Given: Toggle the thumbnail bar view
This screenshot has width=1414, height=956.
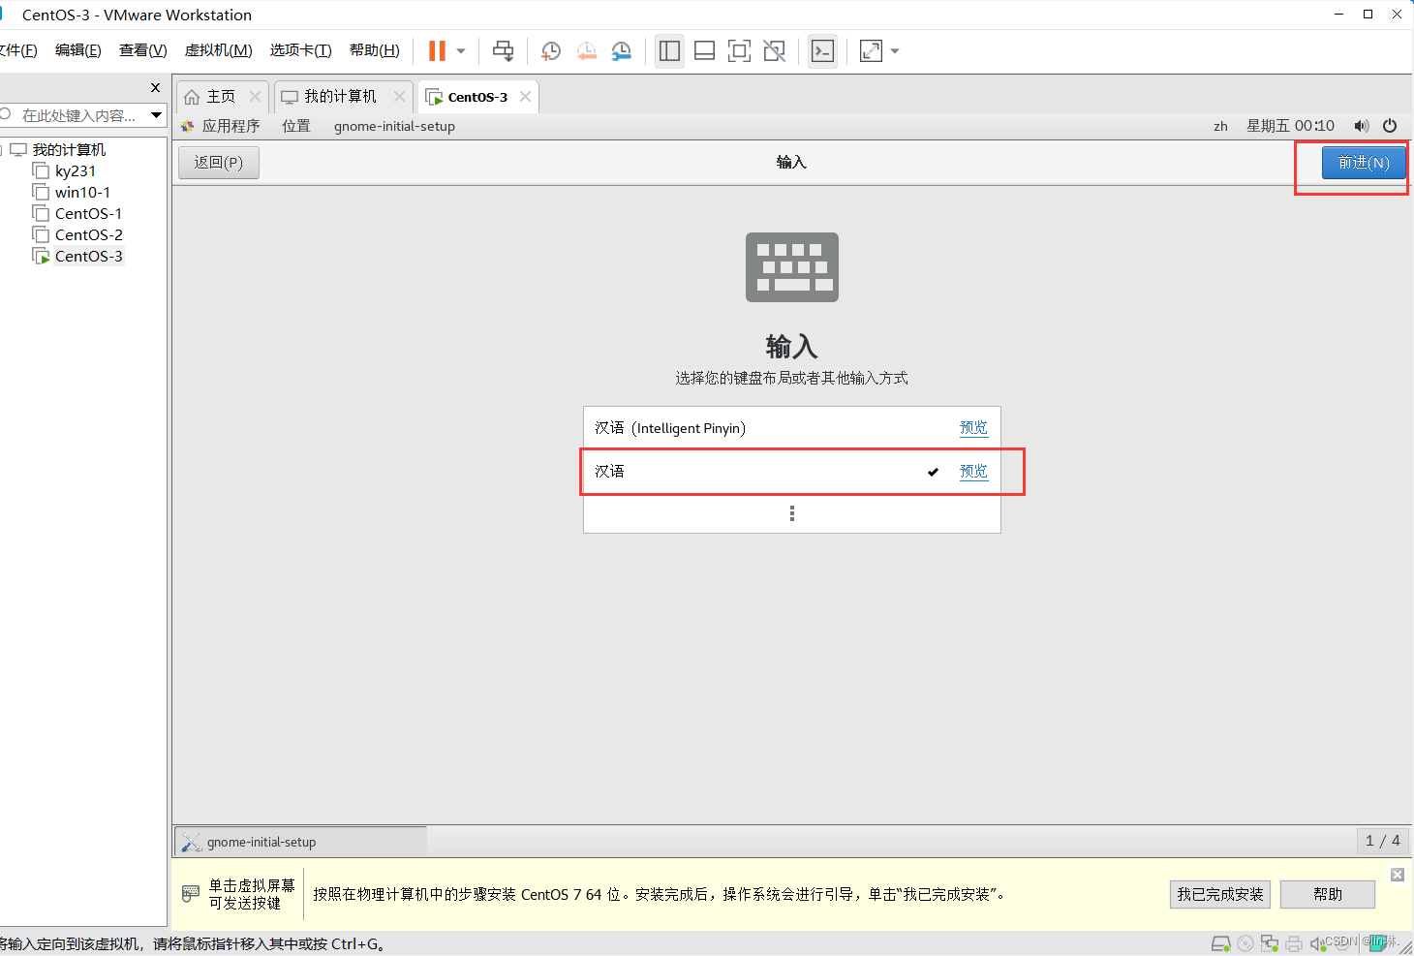Looking at the screenshot, I should click(705, 51).
